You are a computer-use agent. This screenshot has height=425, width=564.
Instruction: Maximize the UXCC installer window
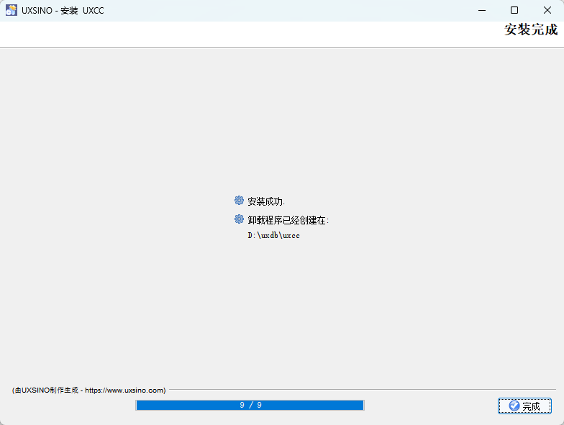click(514, 10)
